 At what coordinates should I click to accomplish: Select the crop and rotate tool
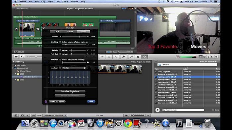138,57
